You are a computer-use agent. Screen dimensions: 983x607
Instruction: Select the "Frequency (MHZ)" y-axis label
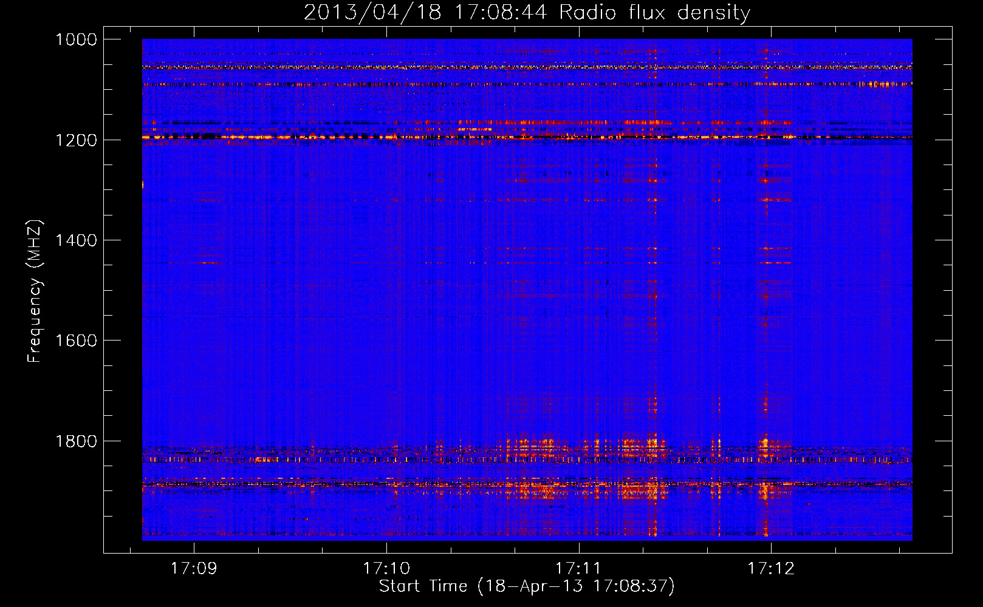click(35, 291)
